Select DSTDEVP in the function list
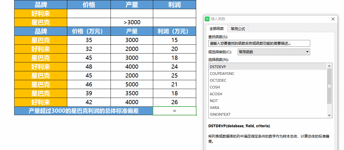Viewport: 344px width, 150px height. click(x=268, y=67)
